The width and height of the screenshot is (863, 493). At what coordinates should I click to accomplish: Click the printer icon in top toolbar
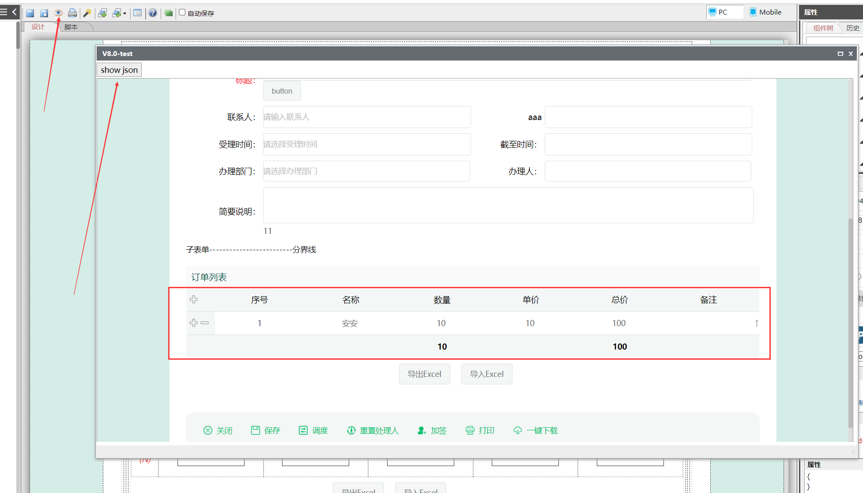[x=72, y=13]
